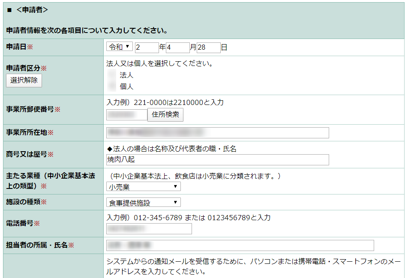
Task: Click the month field showing 4
Action: click(x=177, y=47)
